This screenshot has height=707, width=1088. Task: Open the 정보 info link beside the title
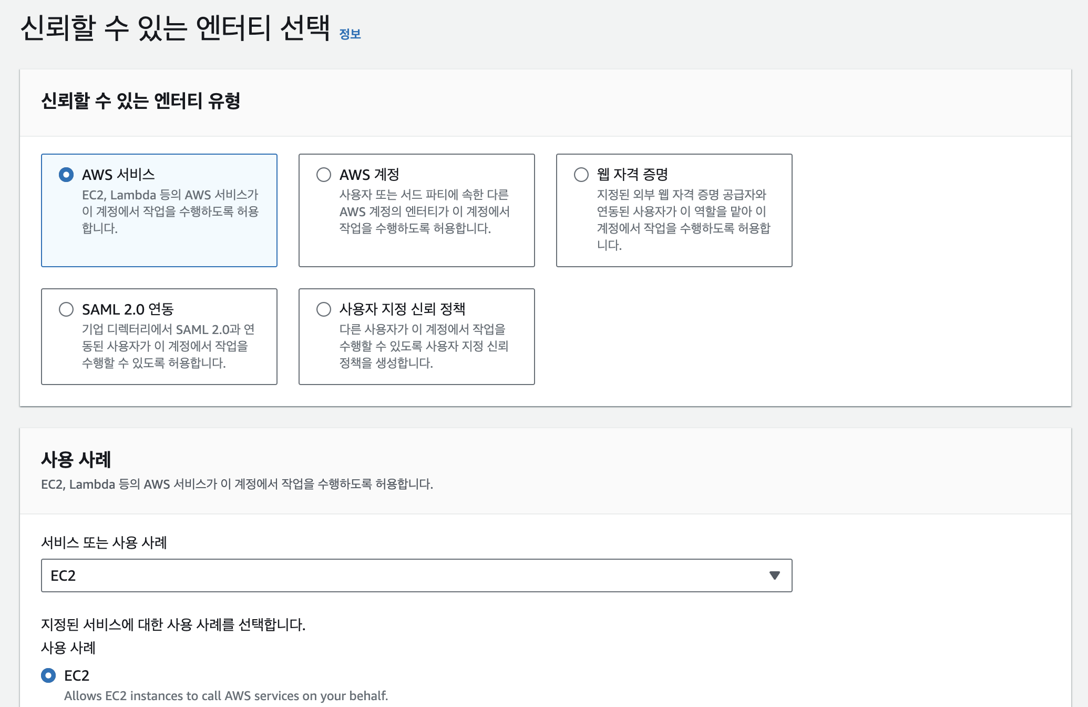[350, 34]
